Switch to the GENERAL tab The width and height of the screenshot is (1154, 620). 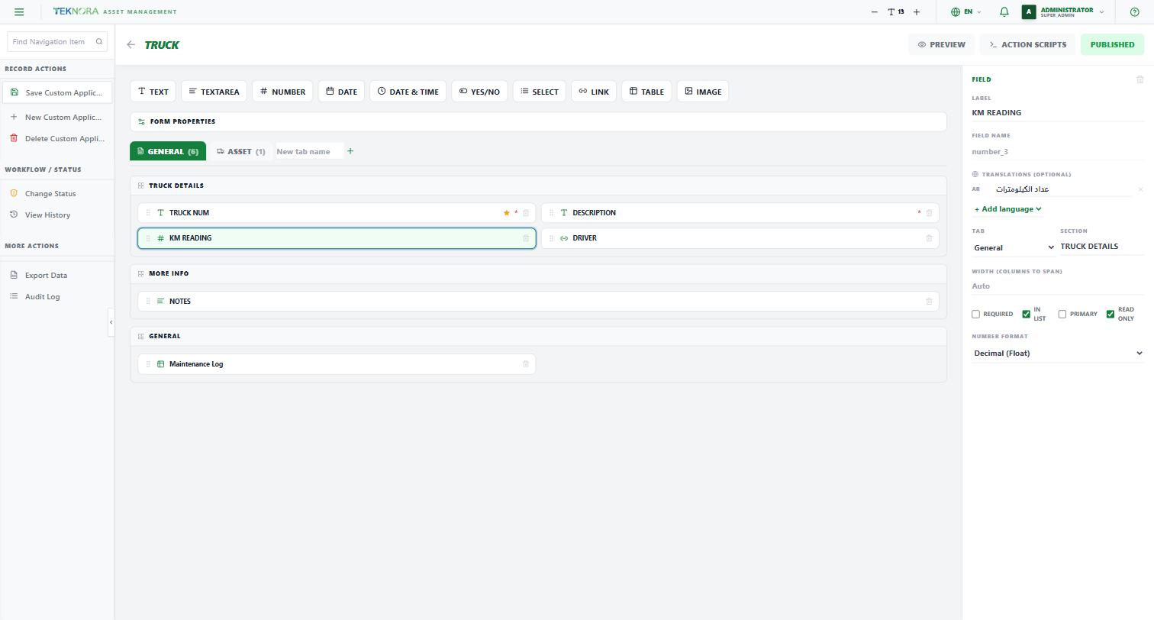click(x=167, y=151)
